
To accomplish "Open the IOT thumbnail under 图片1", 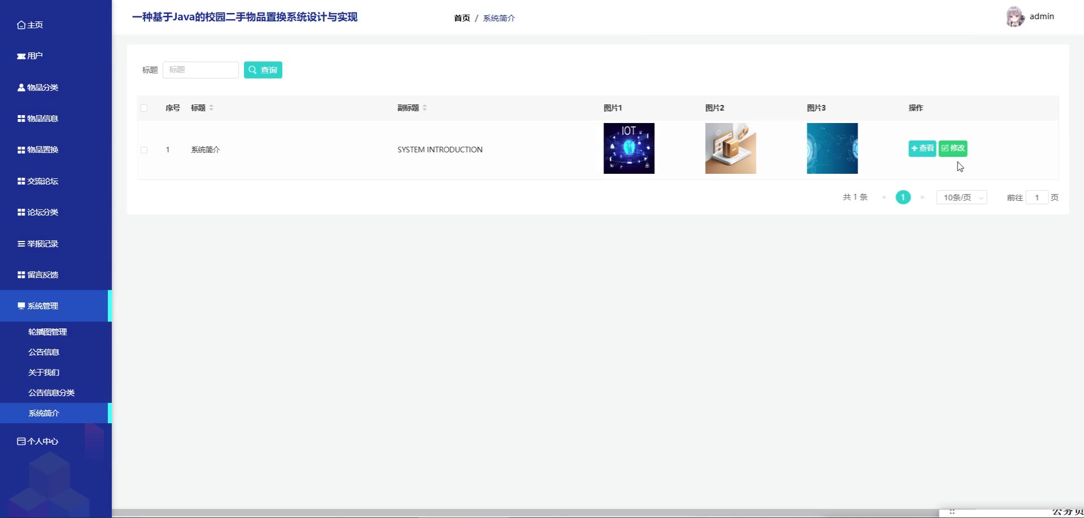I will coord(629,148).
